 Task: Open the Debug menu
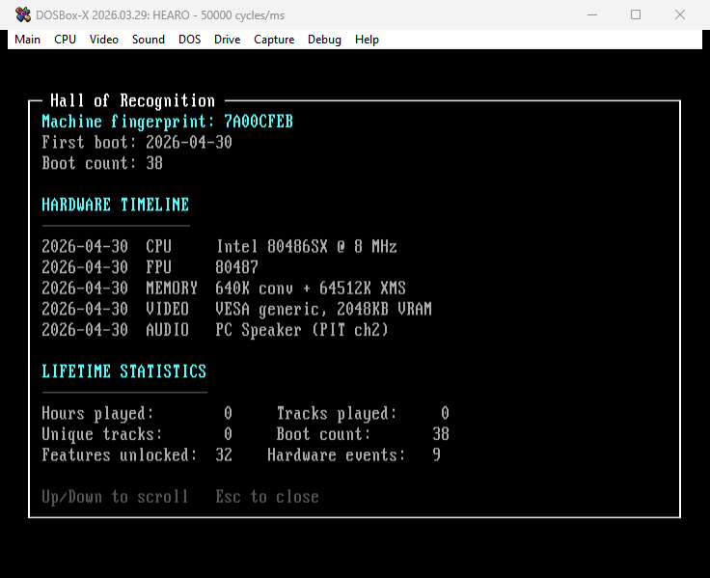pyautogui.click(x=324, y=40)
